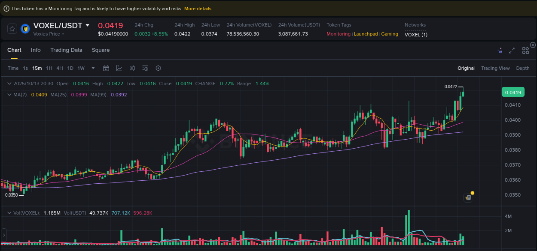Open the extra timeframe dropdown arrow
Image resolution: width=537 pixels, height=251 pixels.
[x=93, y=68]
